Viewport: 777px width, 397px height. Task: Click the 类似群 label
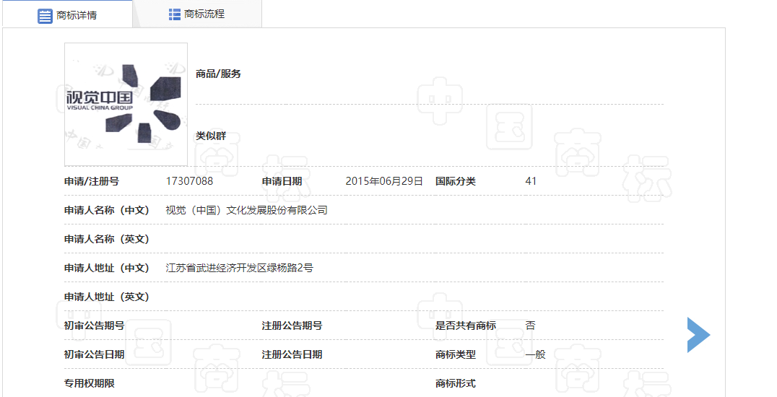(211, 136)
